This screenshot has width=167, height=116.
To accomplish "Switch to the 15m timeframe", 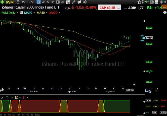I will (x=24, y=2).
